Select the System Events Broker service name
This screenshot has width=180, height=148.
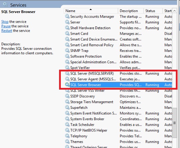coord(87,119)
